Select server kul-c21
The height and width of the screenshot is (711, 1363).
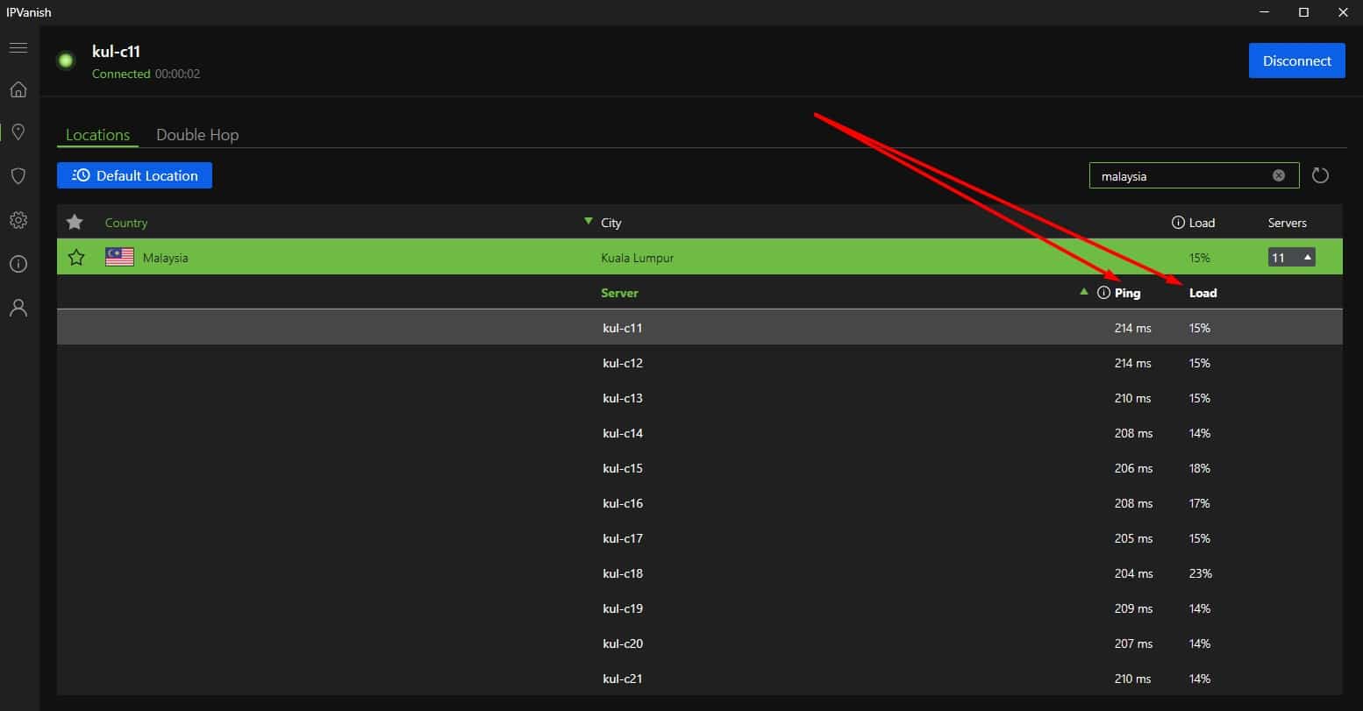coord(700,678)
